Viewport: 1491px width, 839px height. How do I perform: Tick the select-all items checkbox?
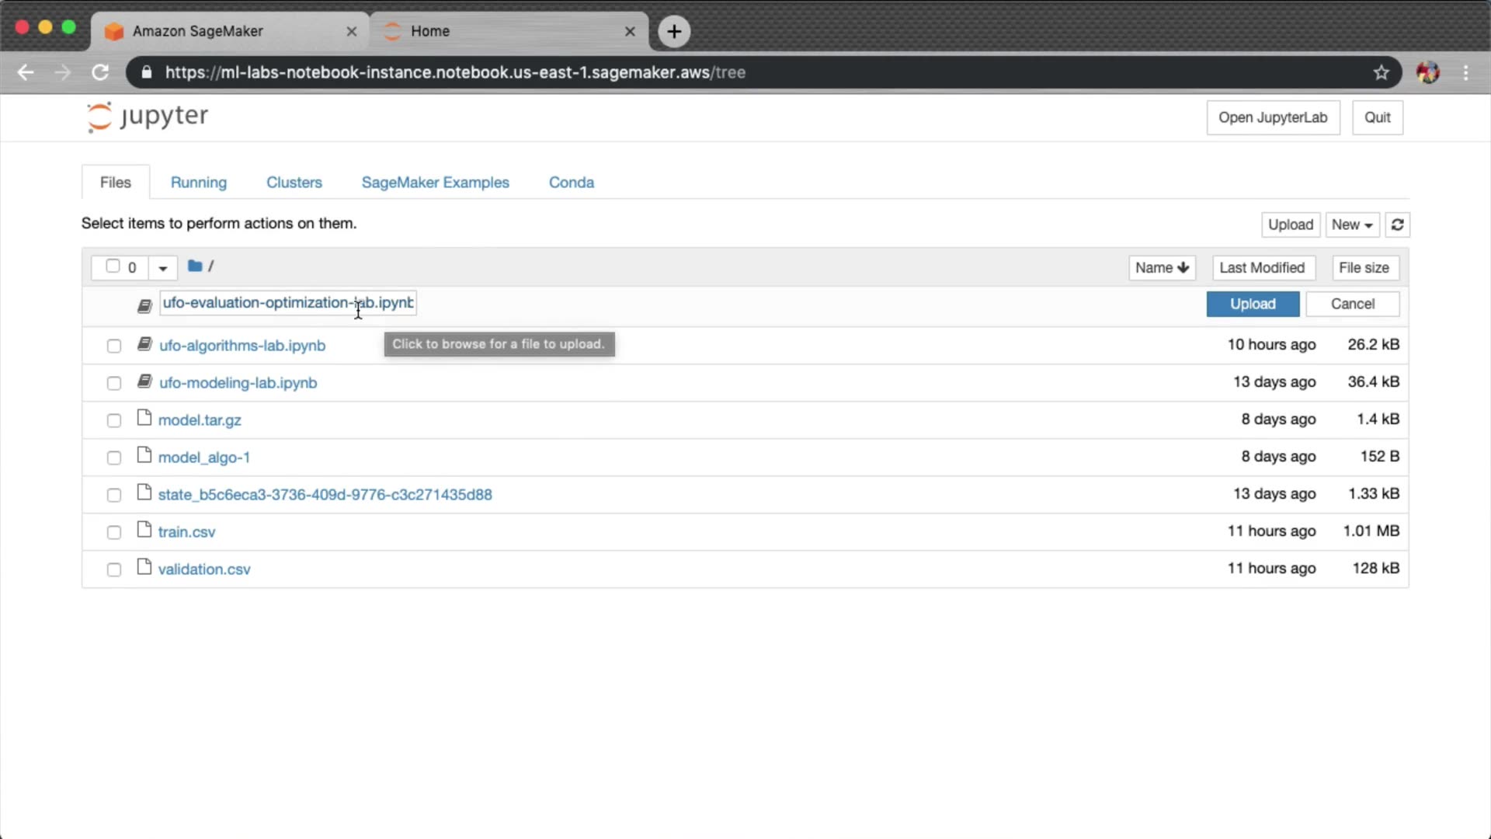click(x=113, y=266)
